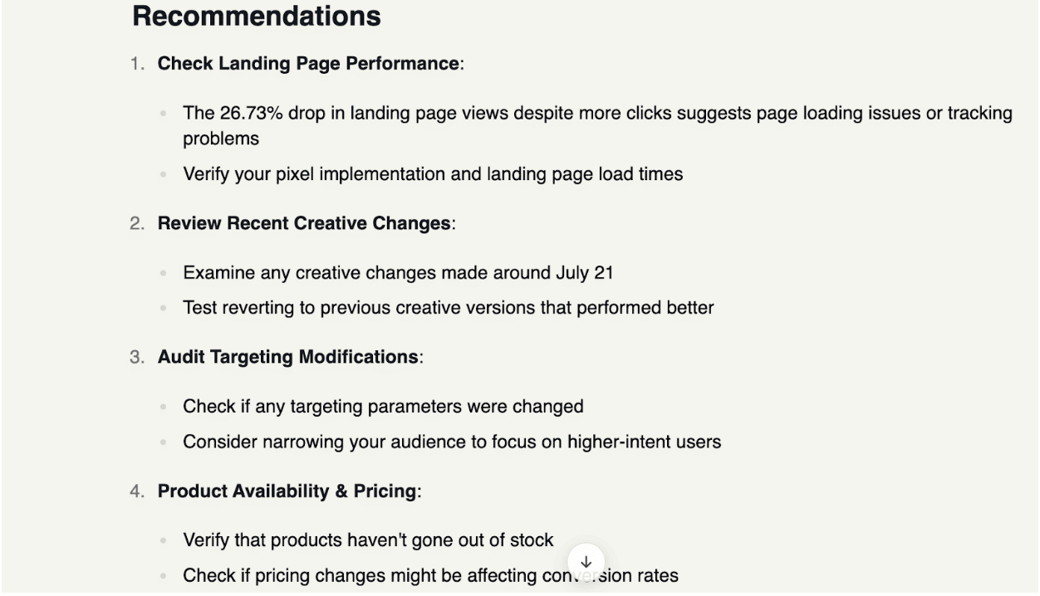This screenshot has height=596, width=1040.
Task: Click the targeting parameters were changed bullet
Action: click(x=383, y=407)
